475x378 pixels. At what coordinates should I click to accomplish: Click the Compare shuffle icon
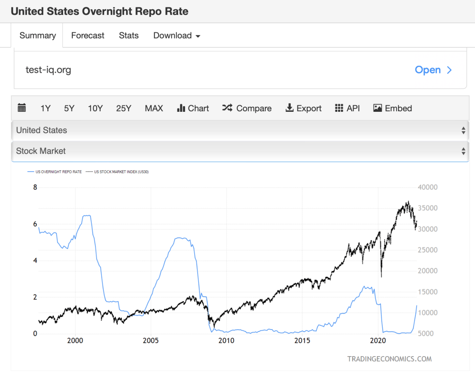pos(227,108)
